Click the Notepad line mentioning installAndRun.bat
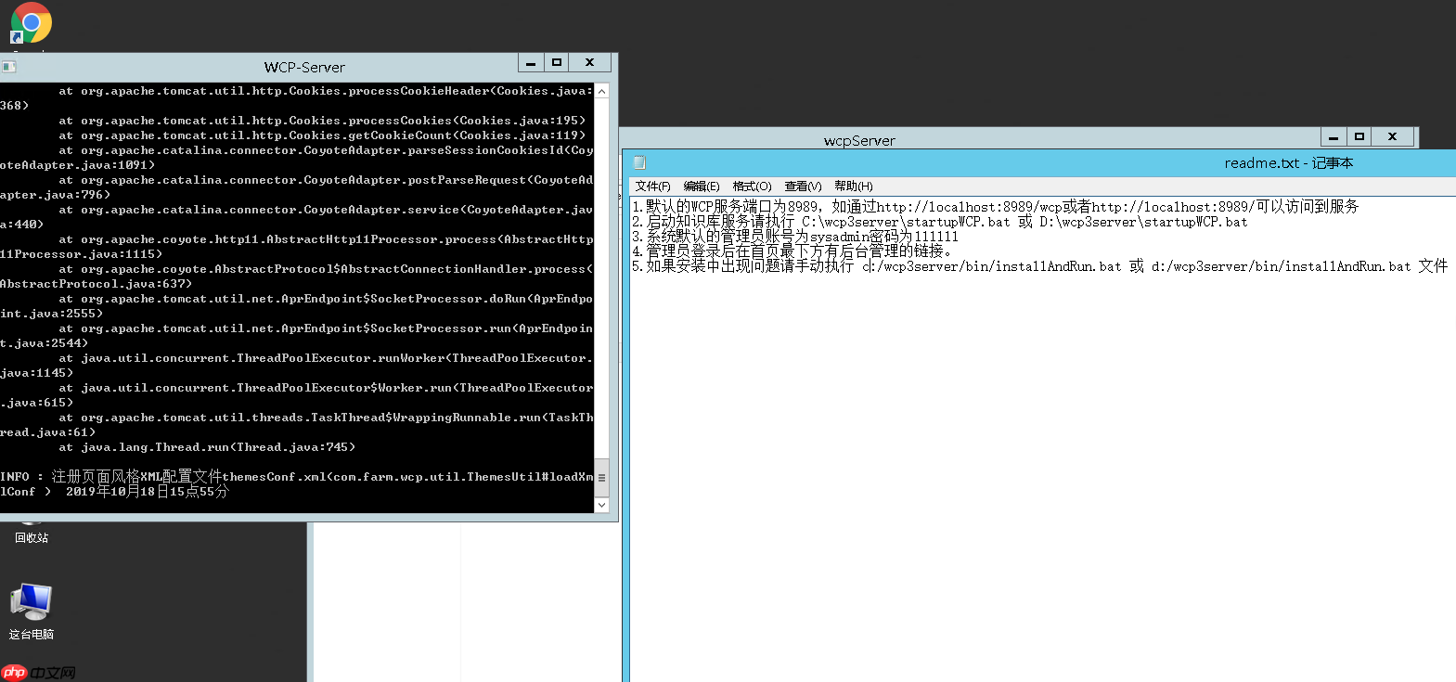This screenshot has height=682, width=1456. pos(1039,266)
